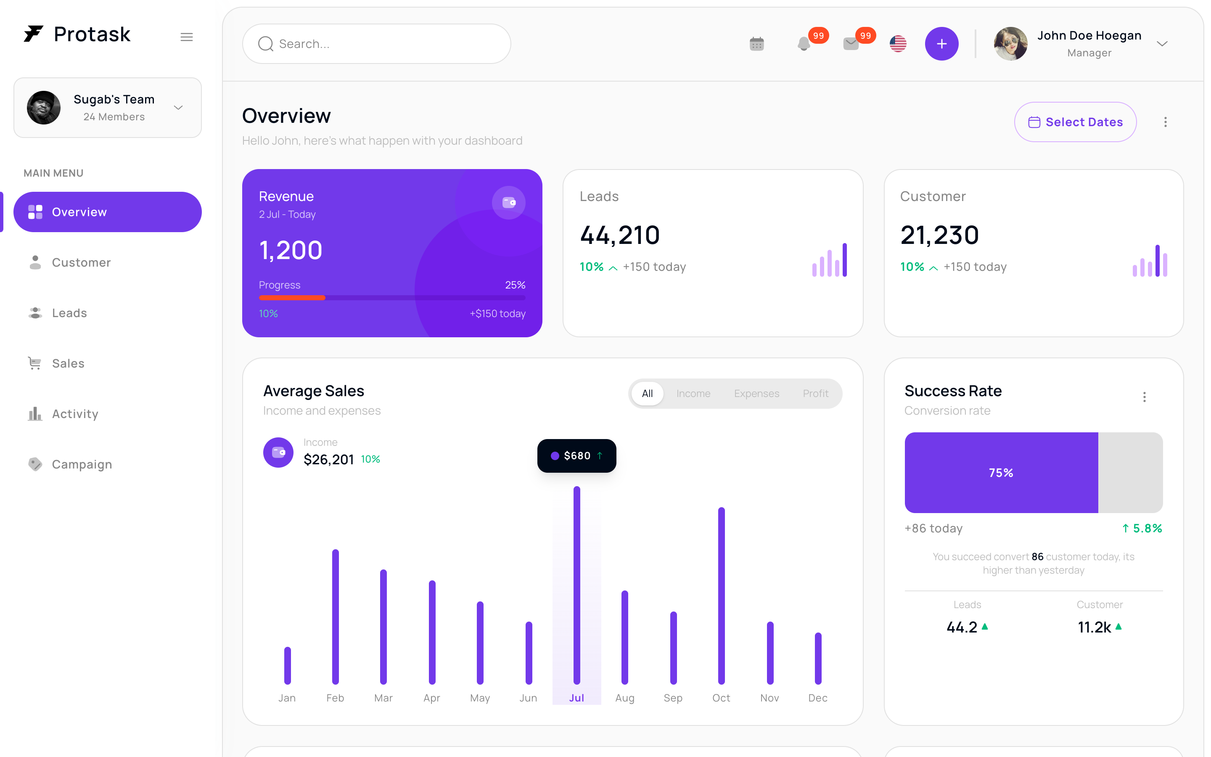Click the 21,230 Customer value
Viewport: 1211px width, 757px height.
tap(939, 236)
